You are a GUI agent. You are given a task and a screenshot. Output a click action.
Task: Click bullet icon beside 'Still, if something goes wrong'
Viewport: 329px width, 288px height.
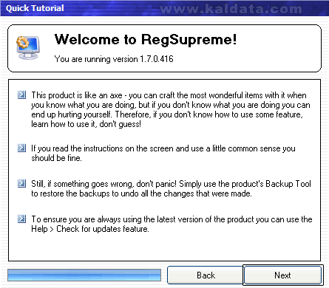[21, 183]
